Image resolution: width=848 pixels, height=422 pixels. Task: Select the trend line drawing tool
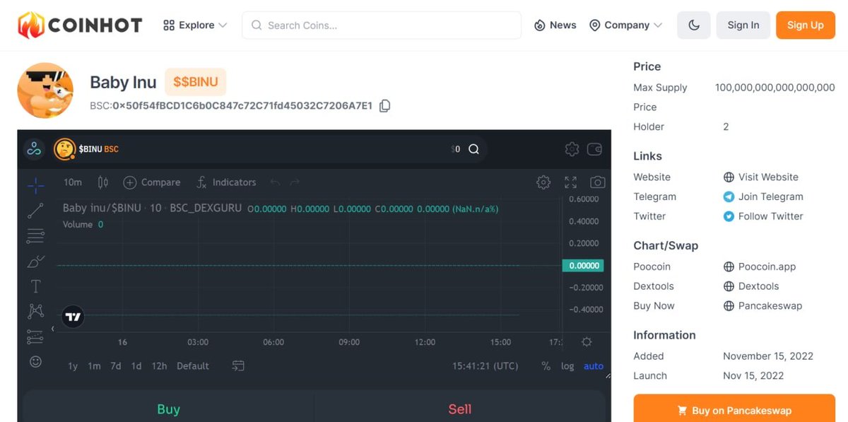(35, 211)
